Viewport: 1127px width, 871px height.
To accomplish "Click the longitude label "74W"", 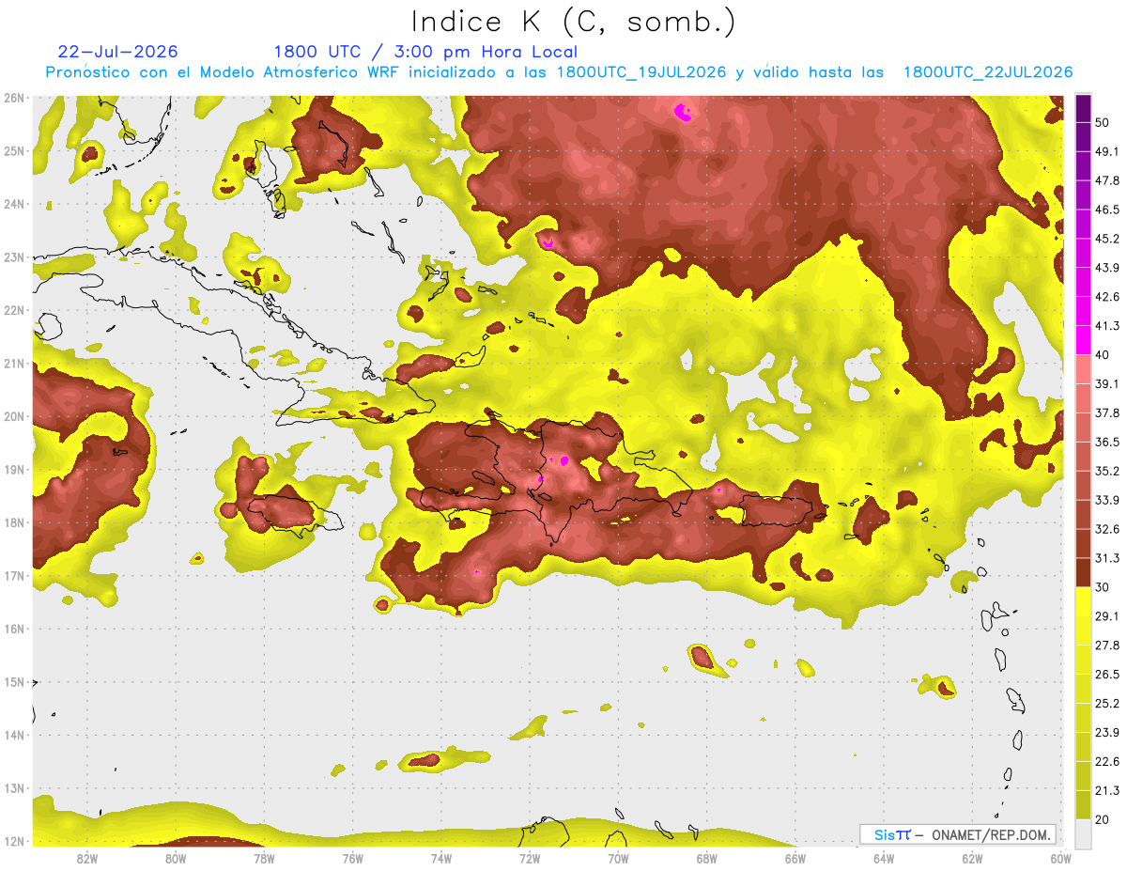I will 440,858.
